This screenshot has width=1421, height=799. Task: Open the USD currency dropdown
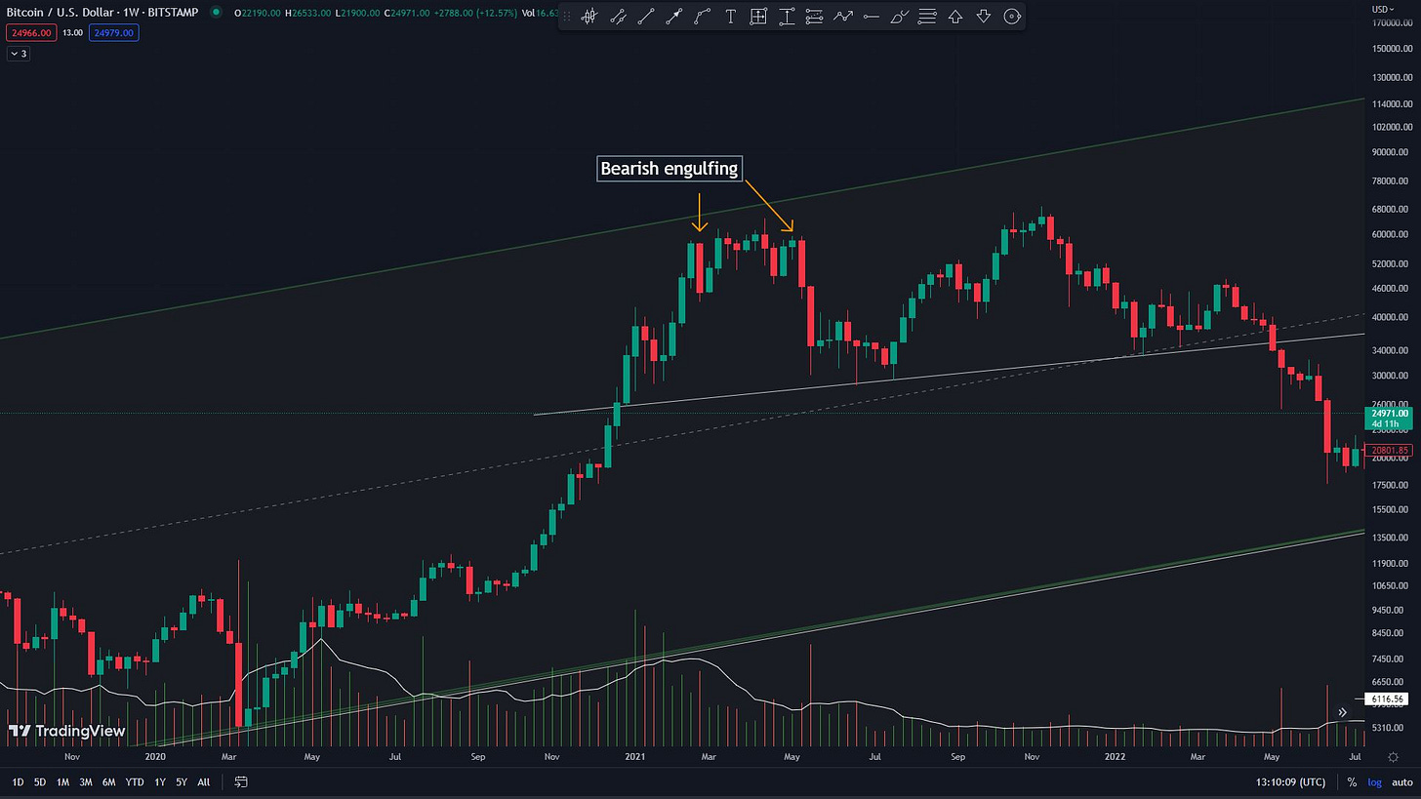[x=1385, y=9]
